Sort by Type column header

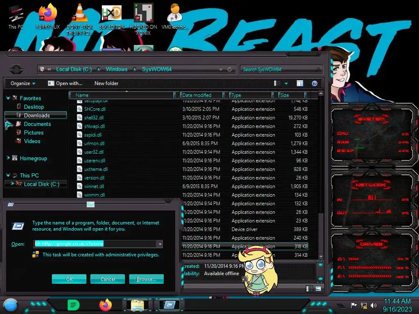click(x=251, y=95)
